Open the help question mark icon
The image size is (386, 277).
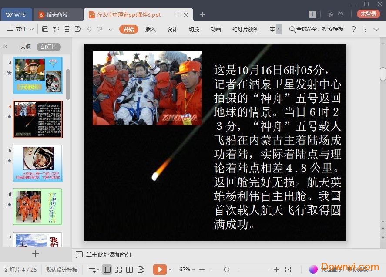tap(353, 29)
